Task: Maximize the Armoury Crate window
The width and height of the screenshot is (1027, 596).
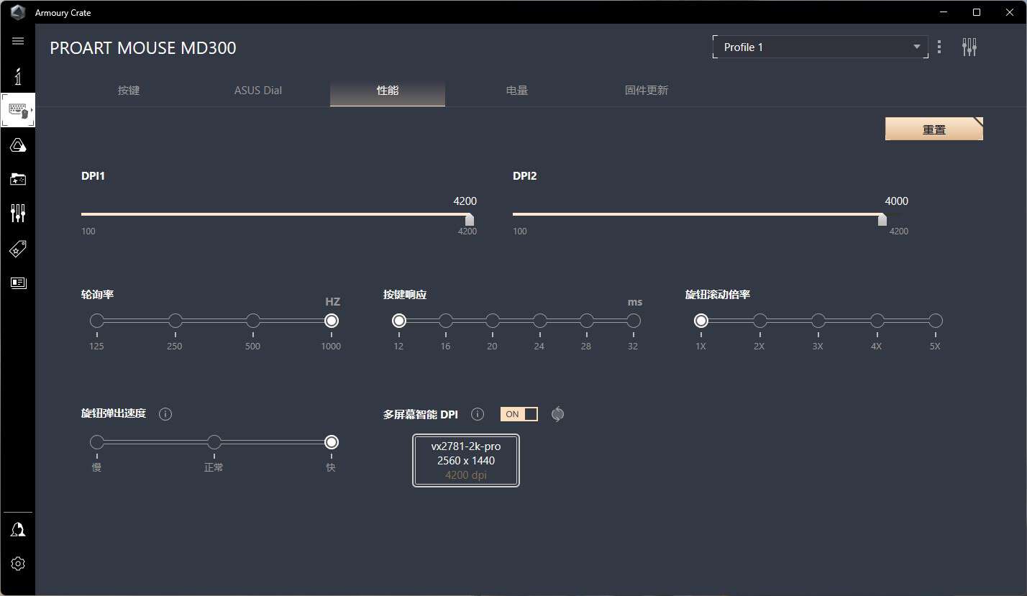Action: tap(977, 12)
